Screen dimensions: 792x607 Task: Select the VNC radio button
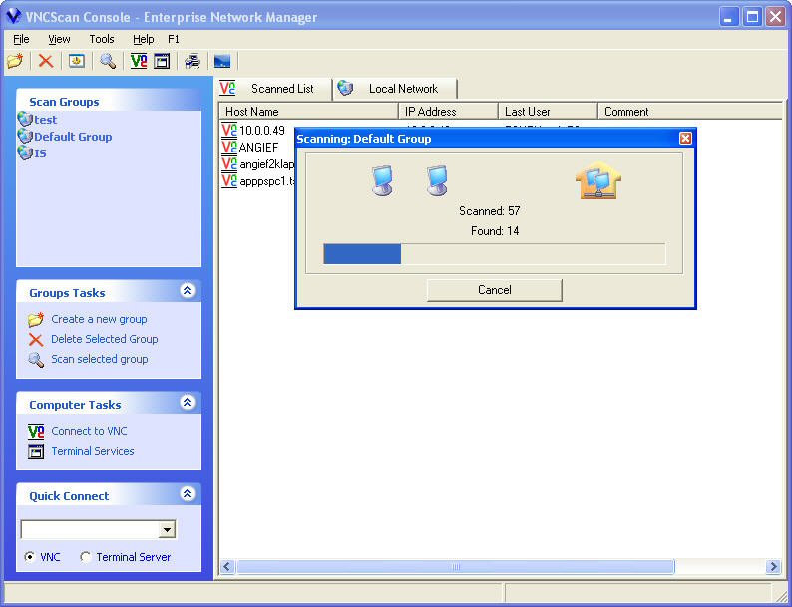[x=30, y=557]
